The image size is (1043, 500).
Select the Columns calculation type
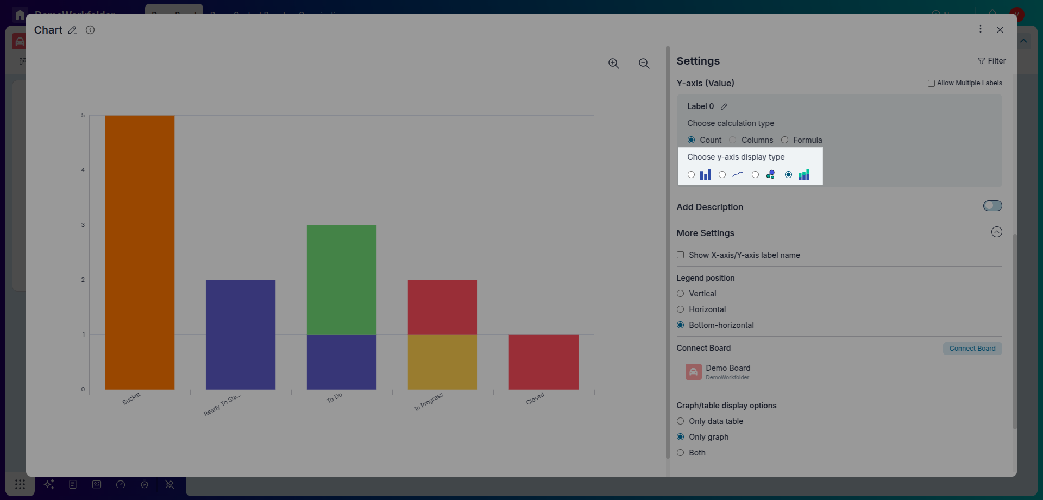coord(732,140)
